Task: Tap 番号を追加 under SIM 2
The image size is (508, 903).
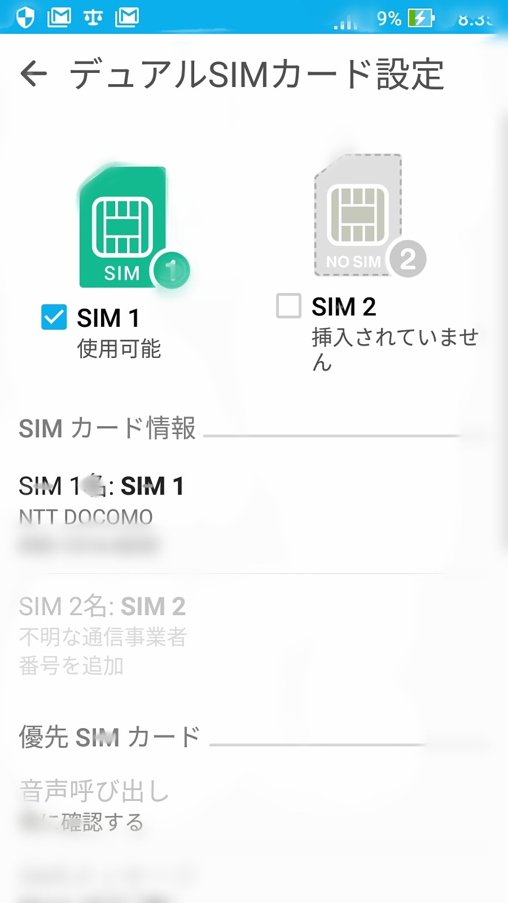Action: 71,666
